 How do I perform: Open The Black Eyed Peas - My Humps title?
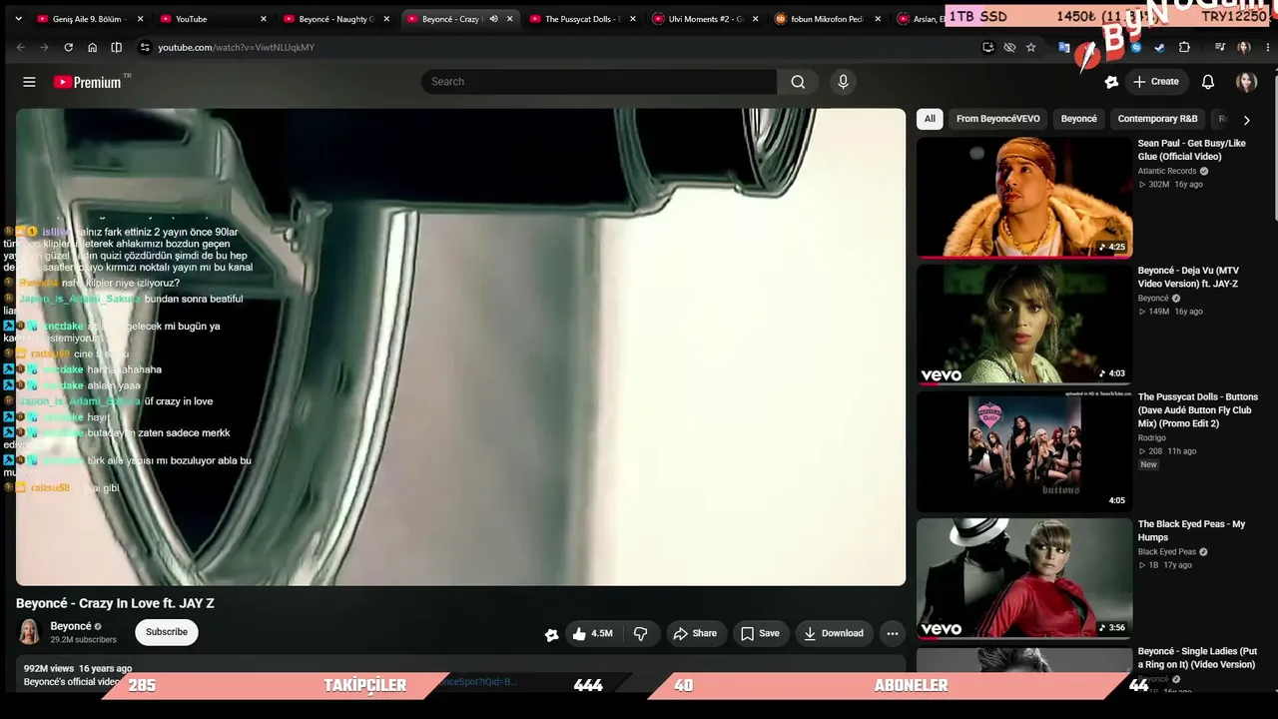coord(1192,530)
